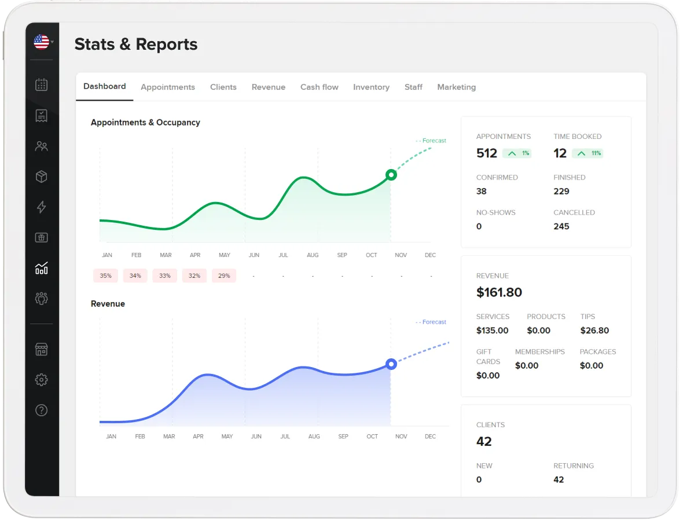This screenshot has height=521, width=683.
Task: Open the Marketing tab
Action: tap(456, 87)
